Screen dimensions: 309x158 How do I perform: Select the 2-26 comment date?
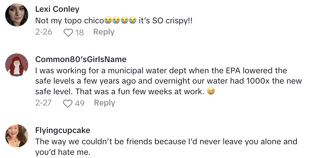(44, 32)
